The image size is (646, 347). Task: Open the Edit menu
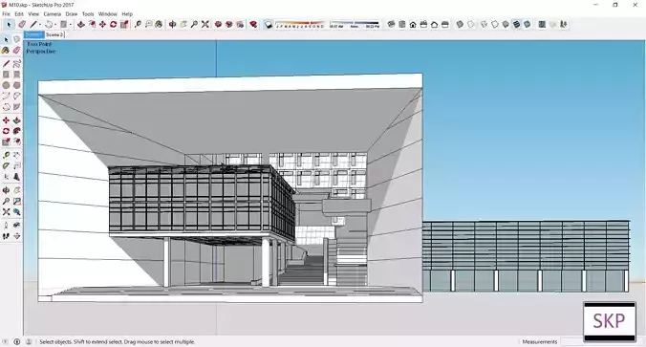[19, 14]
